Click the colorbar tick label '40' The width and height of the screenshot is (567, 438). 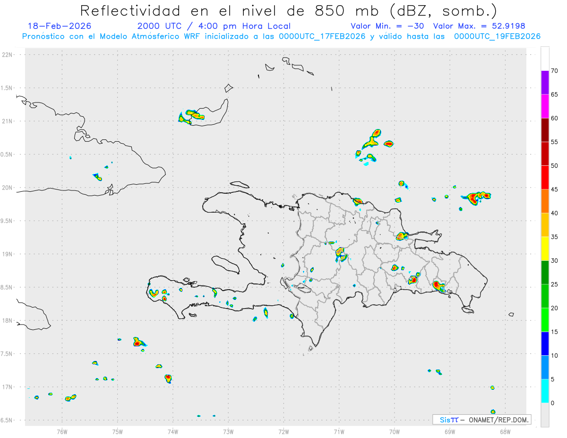coord(555,213)
